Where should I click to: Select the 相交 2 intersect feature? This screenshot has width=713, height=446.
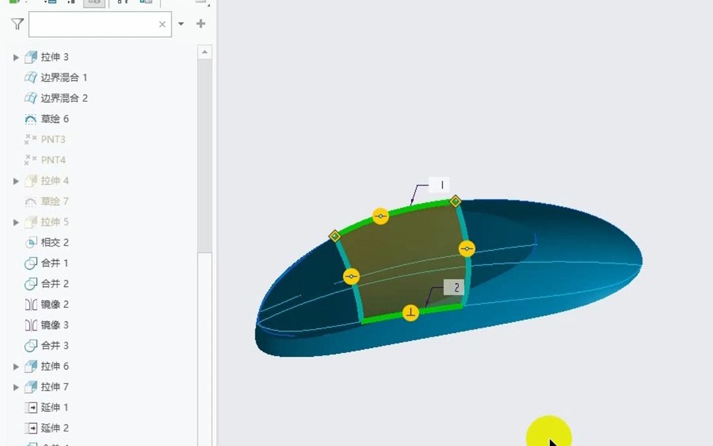(x=55, y=242)
